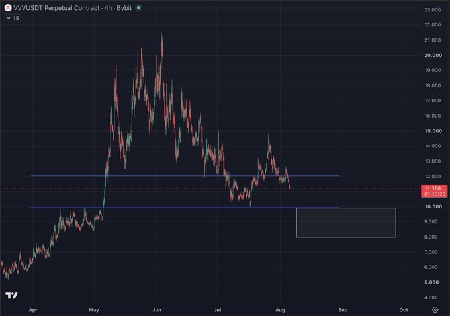450x316 pixels.
Task: Click the 15.000 price scale label
Action: click(433, 131)
